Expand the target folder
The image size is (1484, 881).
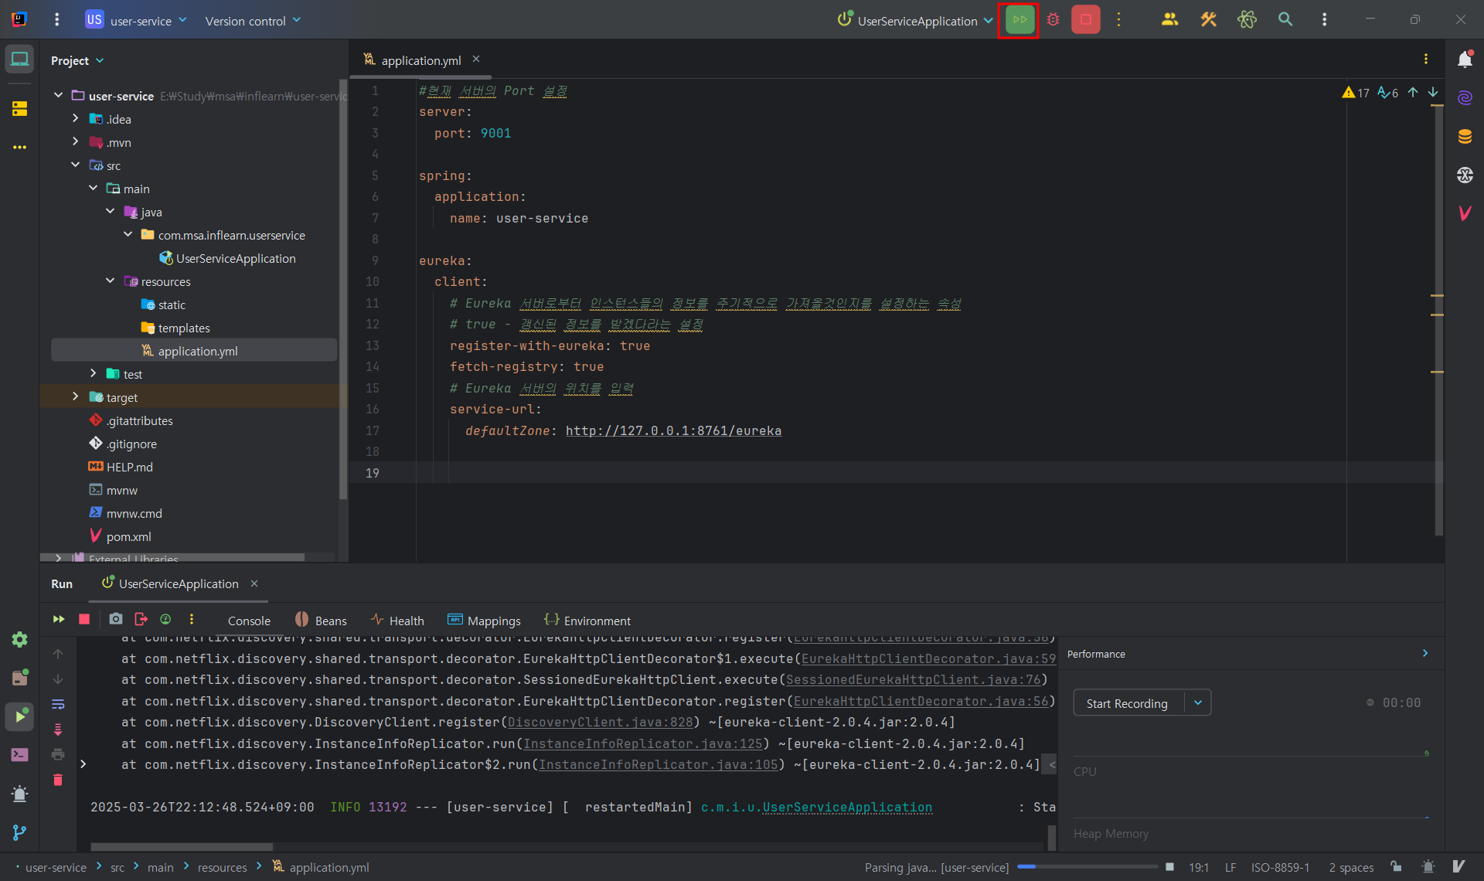(75, 396)
